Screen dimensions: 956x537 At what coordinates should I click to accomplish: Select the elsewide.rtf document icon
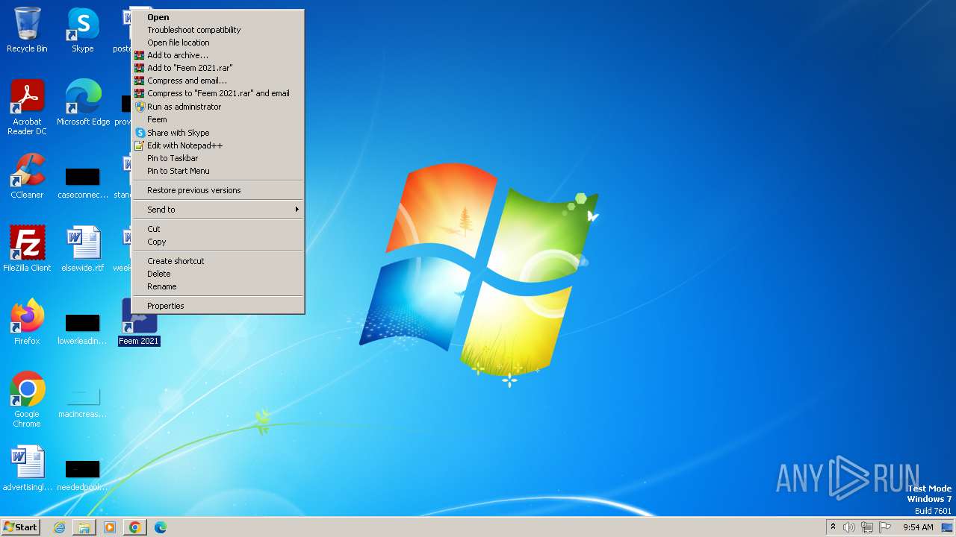tap(82, 249)
